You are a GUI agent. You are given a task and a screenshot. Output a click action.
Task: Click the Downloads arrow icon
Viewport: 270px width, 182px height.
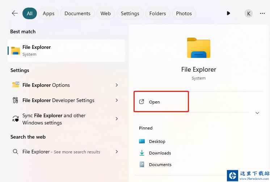pyautogui.click(x=142, y=153)
